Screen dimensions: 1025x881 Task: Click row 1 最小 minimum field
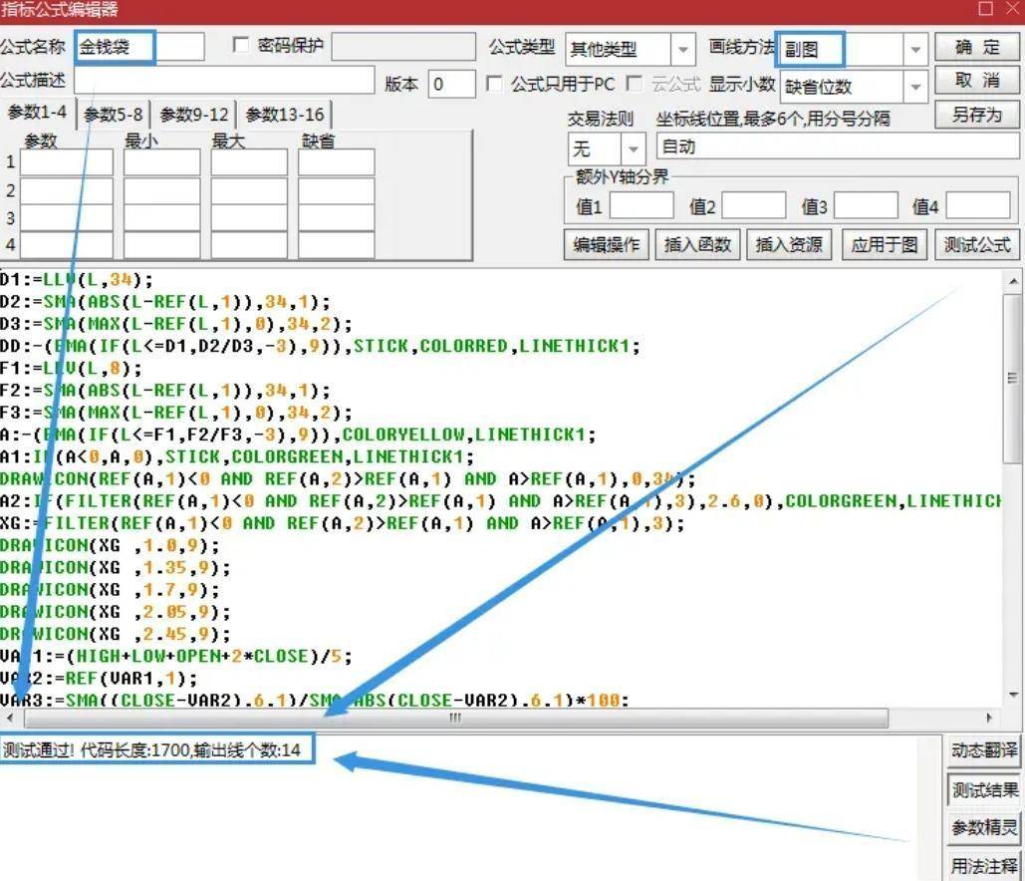[x=162, y=162]
